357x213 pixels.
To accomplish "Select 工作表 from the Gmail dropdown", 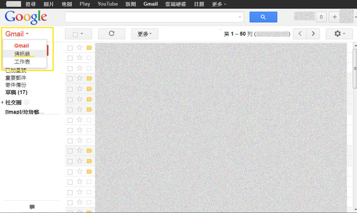I will (x=22, y=62).
